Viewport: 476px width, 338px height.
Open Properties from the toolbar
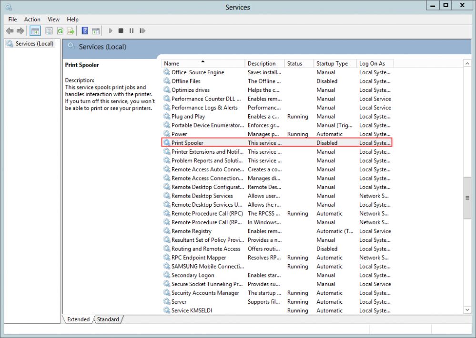point(49,30)
